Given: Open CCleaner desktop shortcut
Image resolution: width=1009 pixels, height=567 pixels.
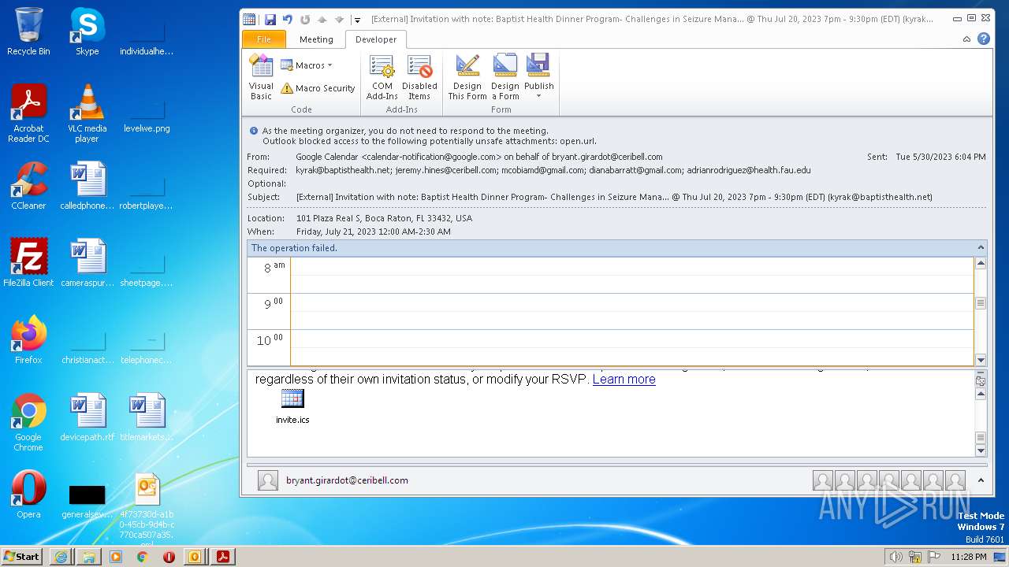Looking at the screenshot, I should pyautogui.click(x=28, y=186).
